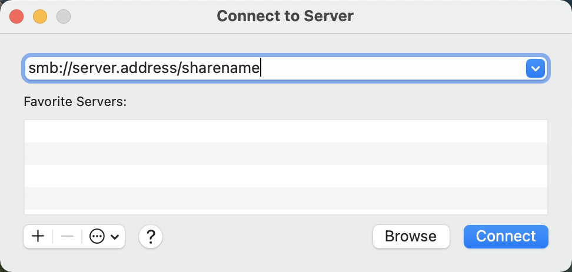Click the Browse button
572x272 pixels.
(x=411, y=237)
